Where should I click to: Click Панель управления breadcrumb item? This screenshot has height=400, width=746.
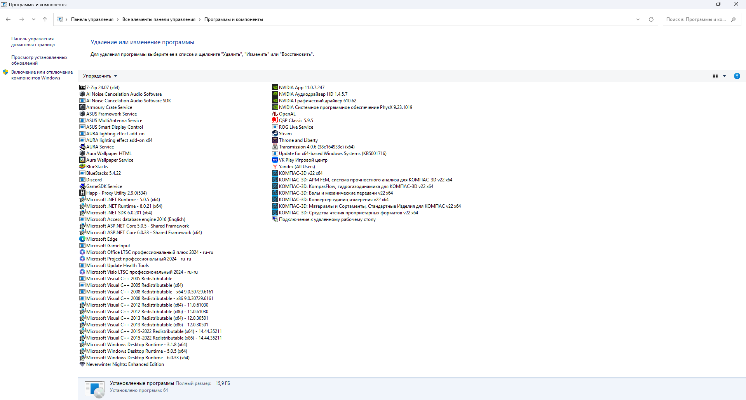point(92,19)
